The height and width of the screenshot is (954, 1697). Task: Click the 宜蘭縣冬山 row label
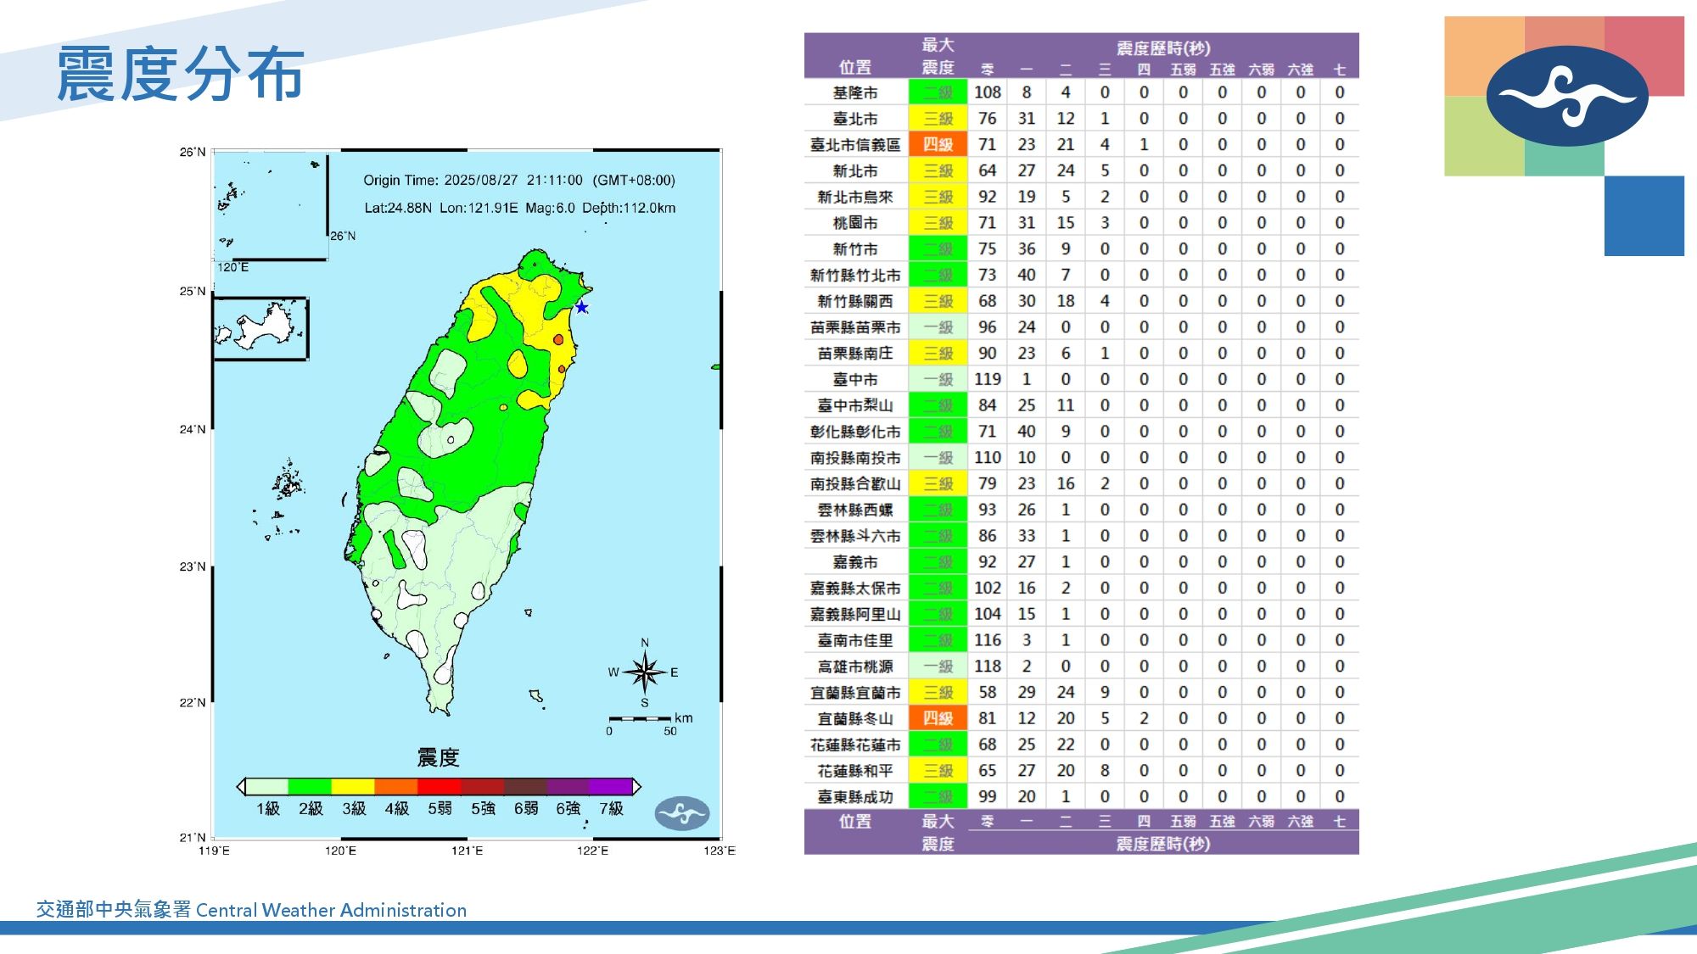(855, 718)
